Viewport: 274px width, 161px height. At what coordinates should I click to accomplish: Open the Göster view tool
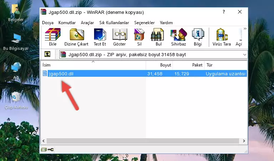[119, 37]
